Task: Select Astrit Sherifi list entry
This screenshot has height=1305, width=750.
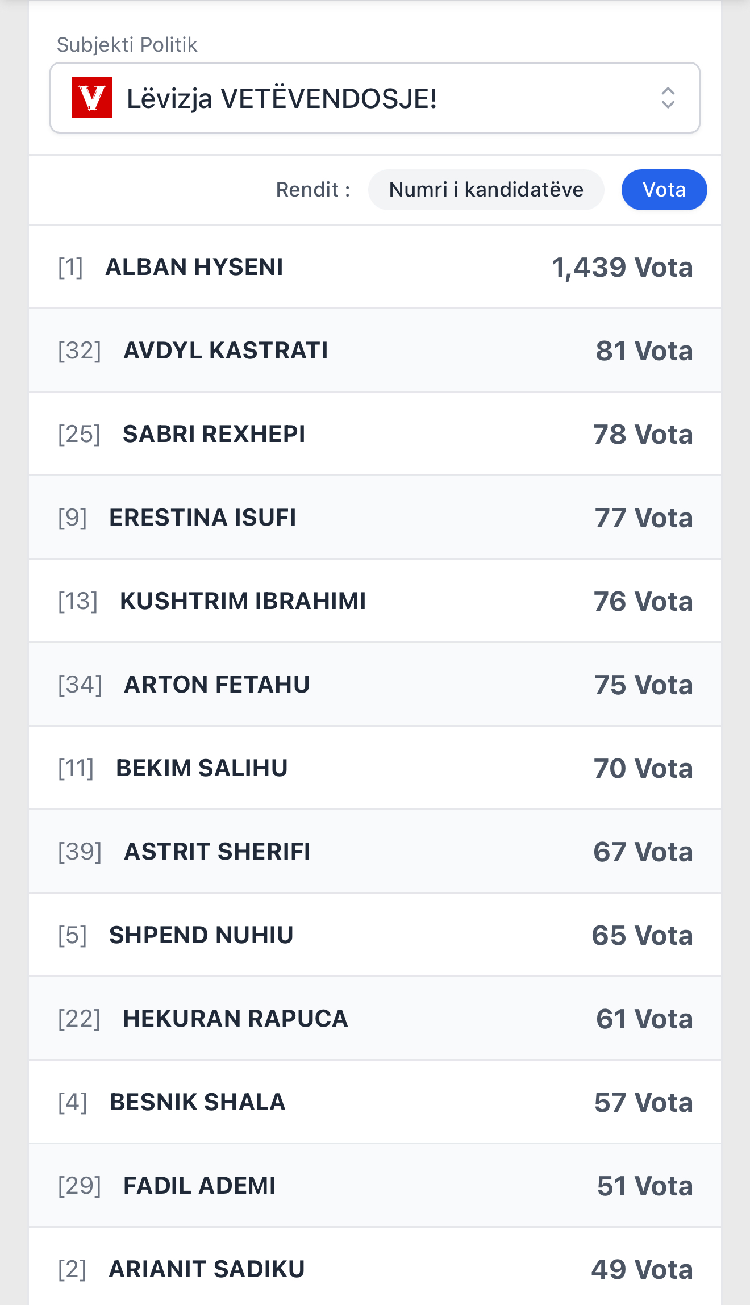Action: [x=375, y=852]
